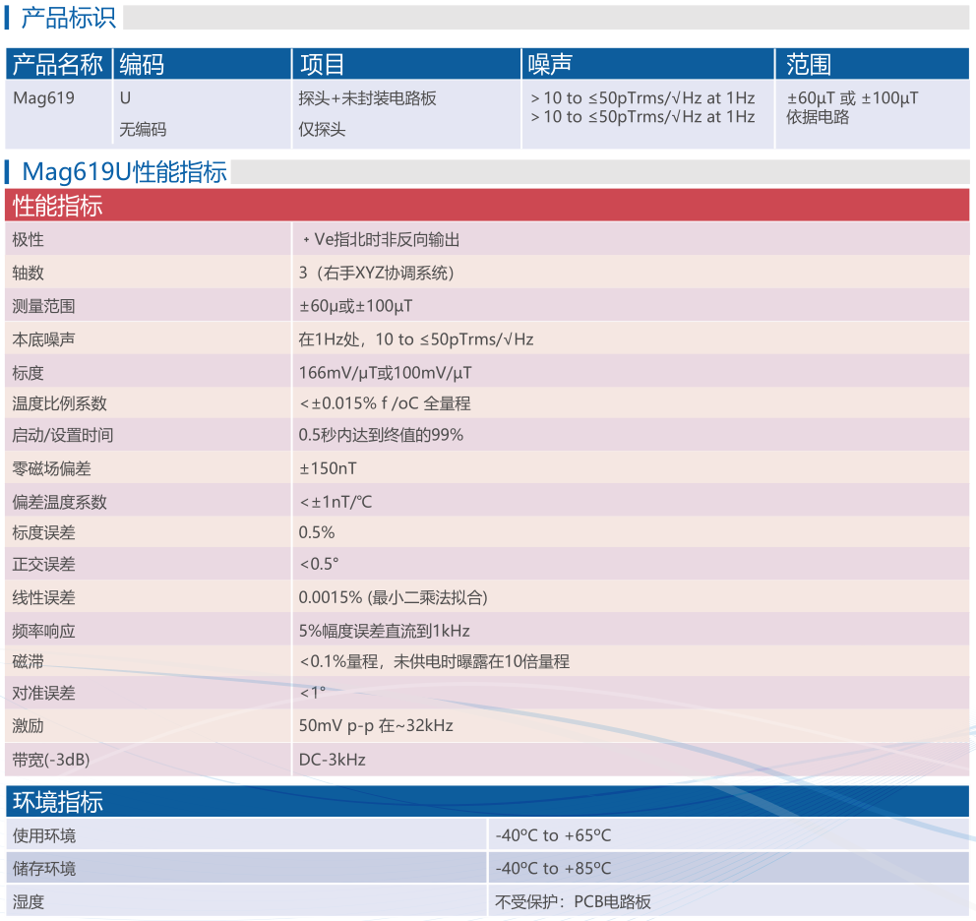Select the "极性" row label
The image size is (976, 921).
coord(28,240)
